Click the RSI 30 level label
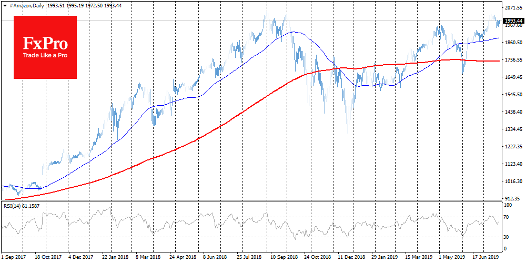Viewport: 526px width, 263px height. 508,237
